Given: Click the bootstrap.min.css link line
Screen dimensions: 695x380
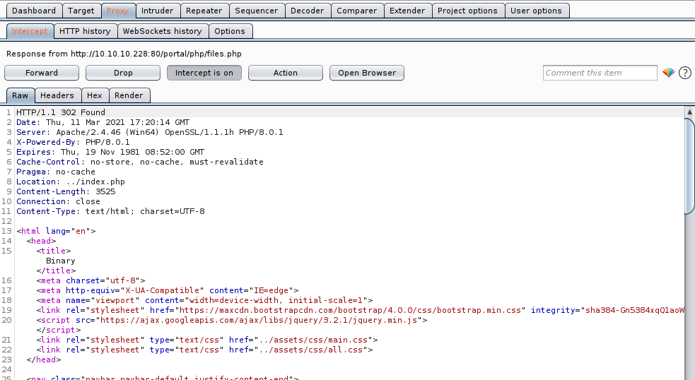Looking at the screenshot, I should tap(361, 310).
